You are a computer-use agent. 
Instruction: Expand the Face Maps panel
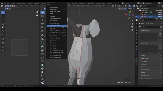[x=150, y=61]
